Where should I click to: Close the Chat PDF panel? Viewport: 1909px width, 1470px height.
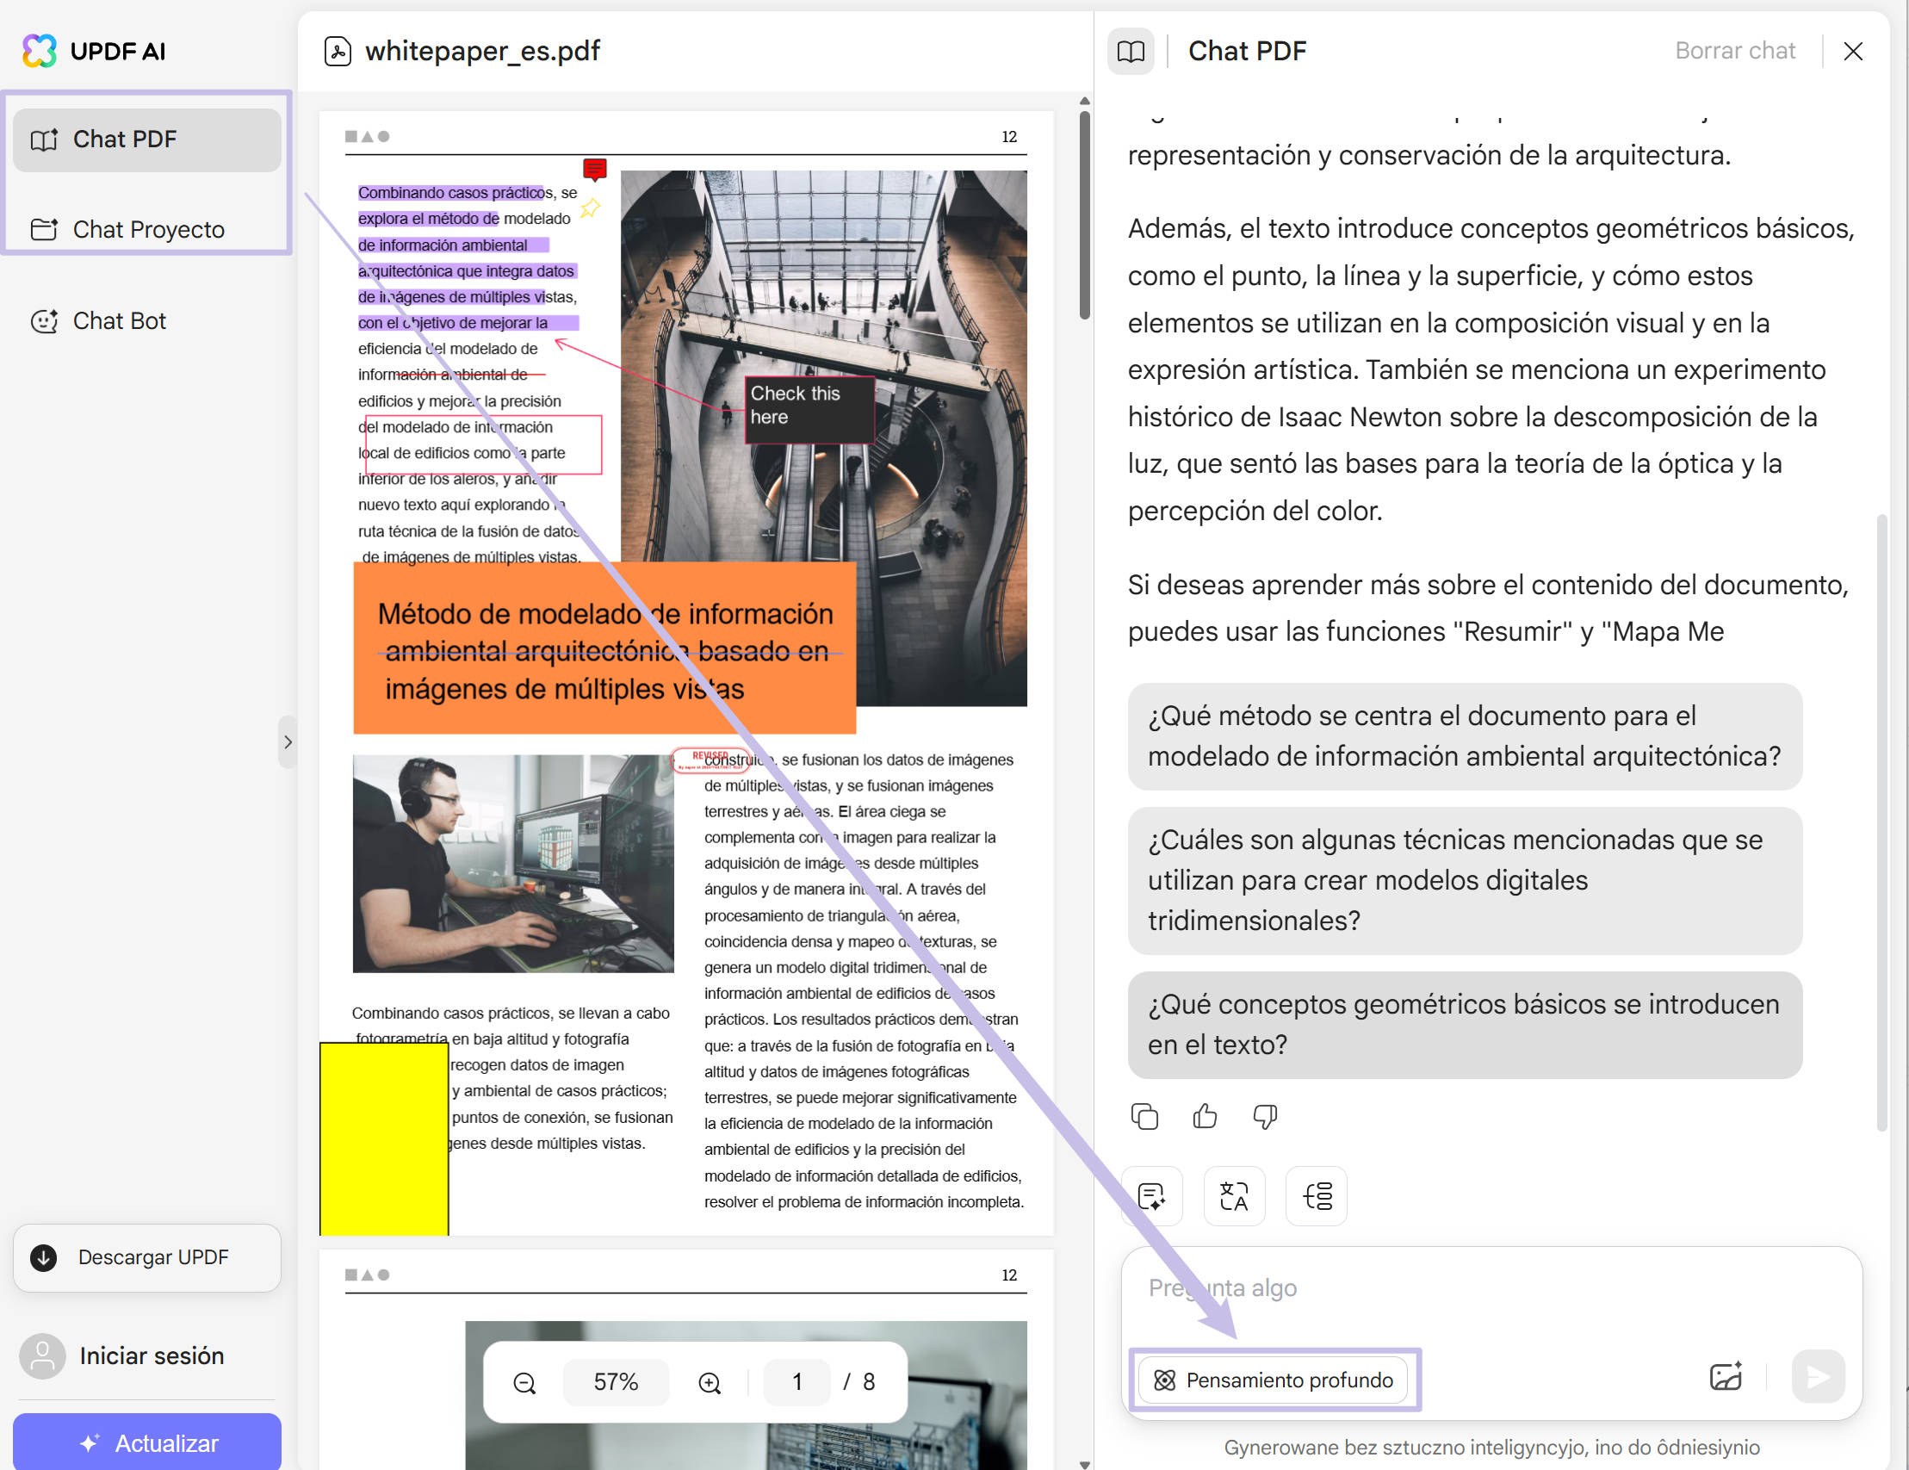(x=1853, y=52)
